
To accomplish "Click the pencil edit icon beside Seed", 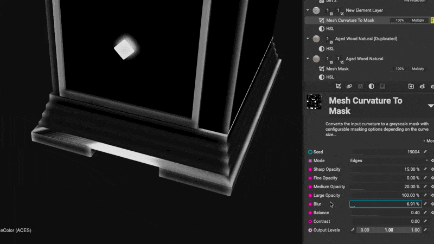I will 425,152.
